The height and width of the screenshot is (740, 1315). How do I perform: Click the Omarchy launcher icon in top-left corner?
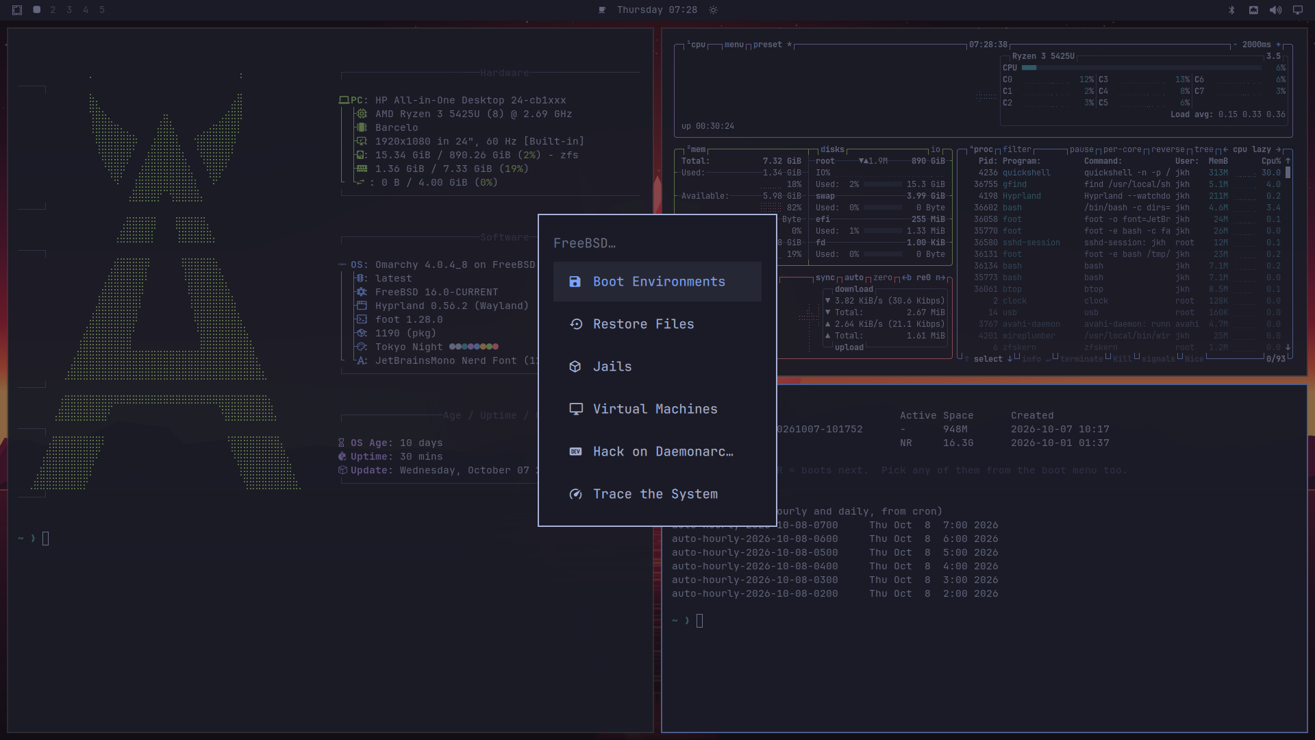(x=17, y=10)
